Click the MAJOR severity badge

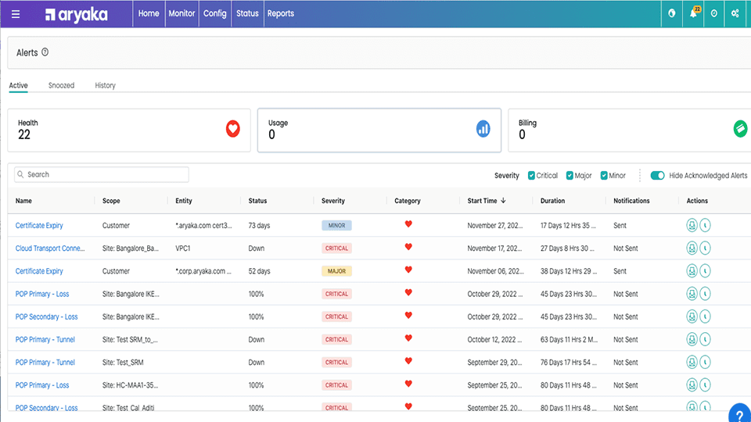coord(336,271)
